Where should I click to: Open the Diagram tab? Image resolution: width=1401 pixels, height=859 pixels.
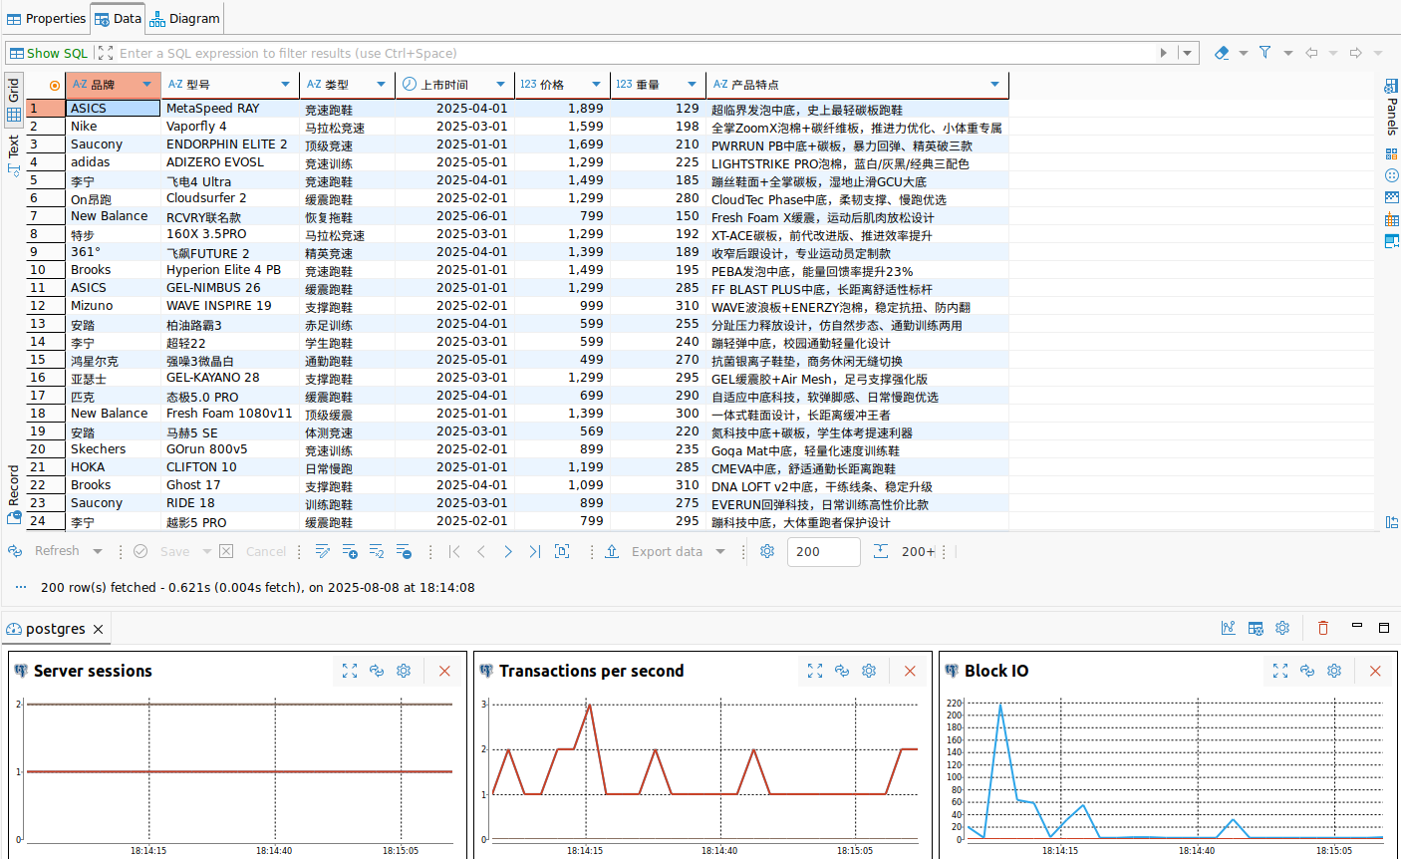[184, 18]
